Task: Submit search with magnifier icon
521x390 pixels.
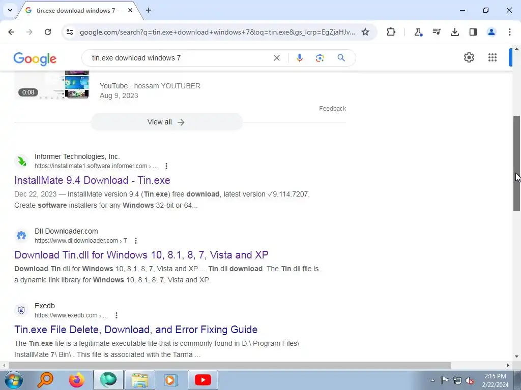Action: [x=341, y=58]
